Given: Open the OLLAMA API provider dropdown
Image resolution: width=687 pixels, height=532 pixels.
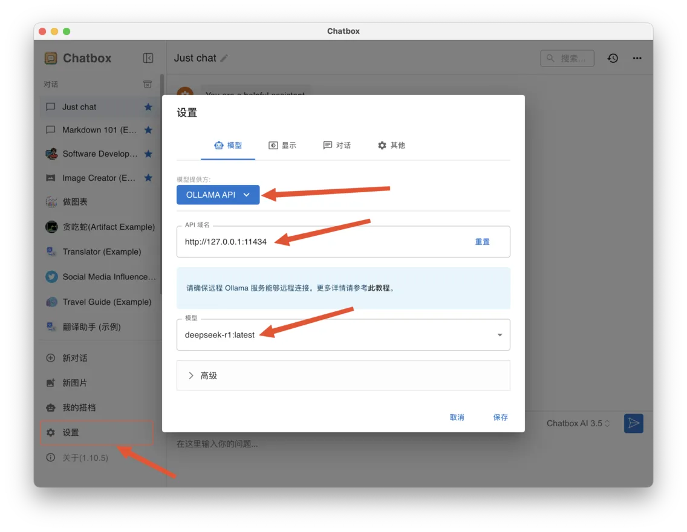Looking at the screenshot, I should [x=218, y=195].
